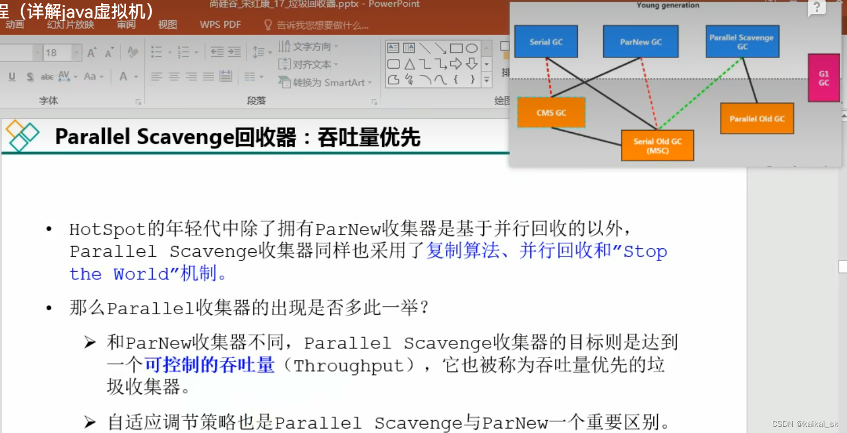Image resolution: width=847 pixels, height=433 pixels.
Task: Open help with the question mark icon
Action: point(816,8)
